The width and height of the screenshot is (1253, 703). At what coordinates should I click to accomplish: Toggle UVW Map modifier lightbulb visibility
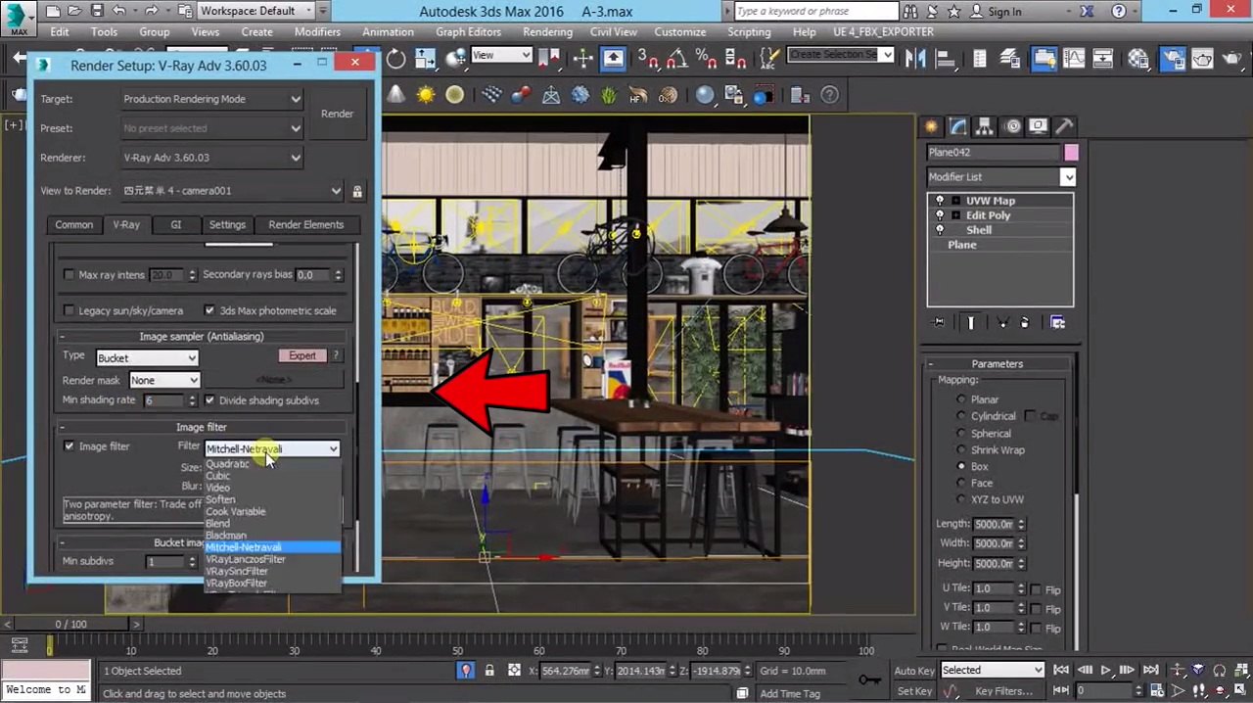[x=940, y=201]
